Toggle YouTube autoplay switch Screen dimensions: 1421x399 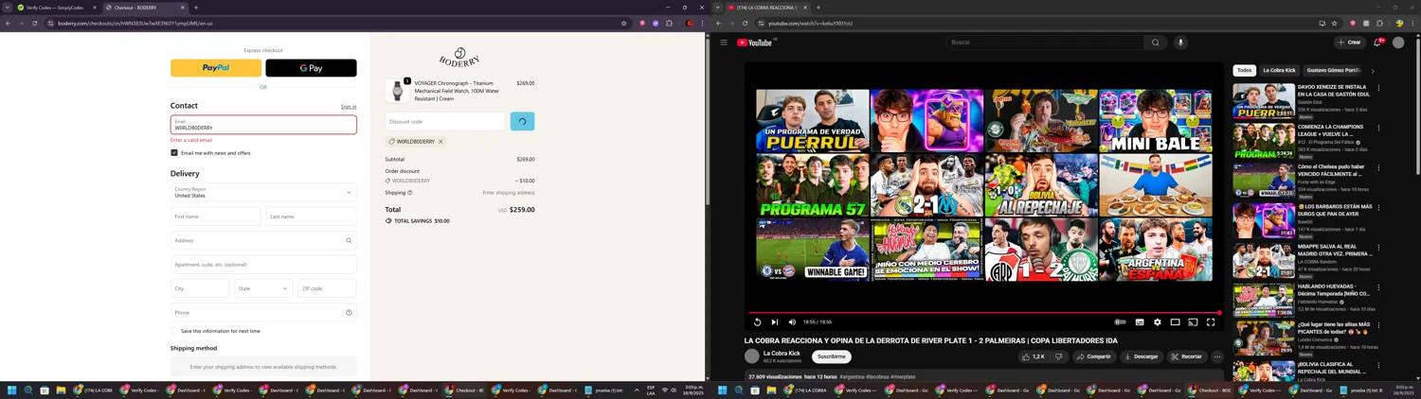[1121, 322]
